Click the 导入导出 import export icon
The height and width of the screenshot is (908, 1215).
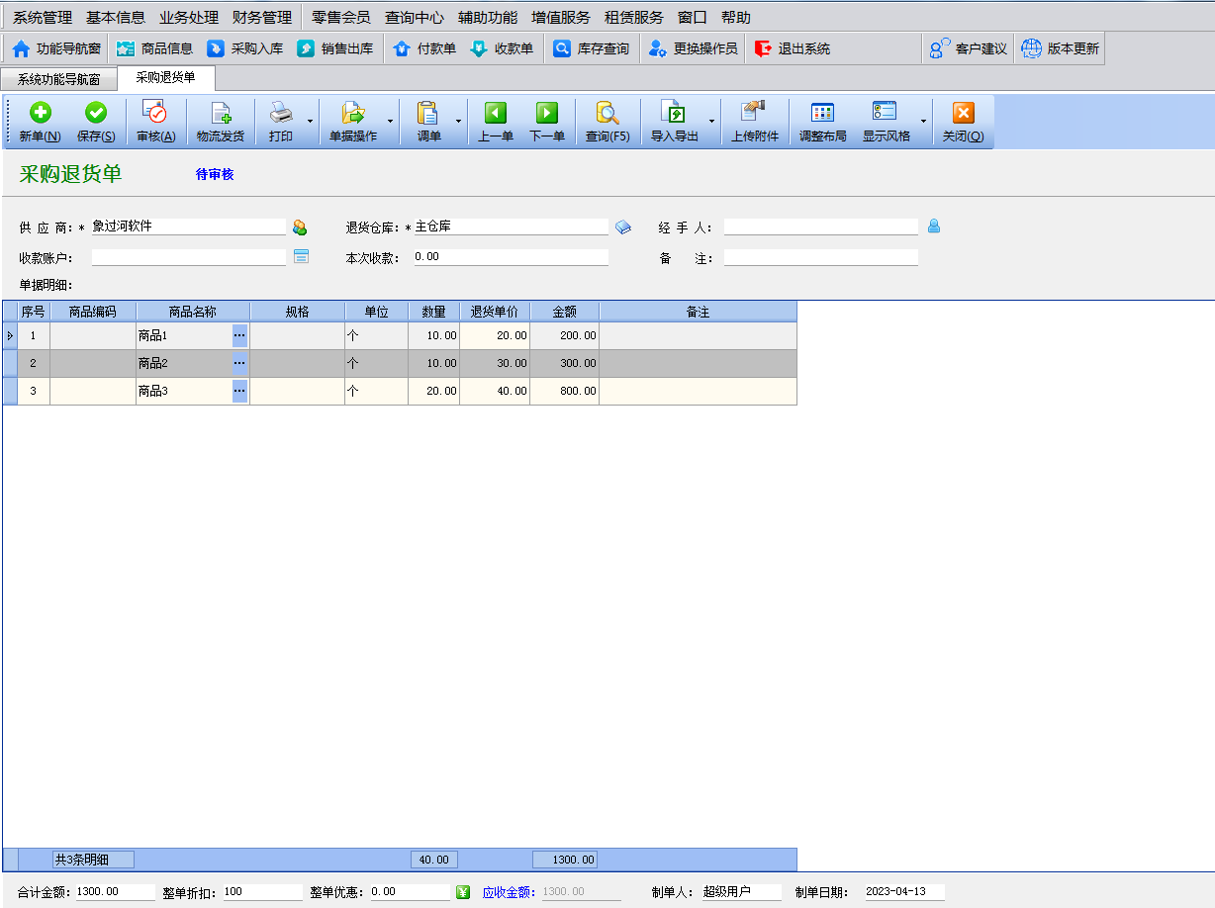click(674, 113)
